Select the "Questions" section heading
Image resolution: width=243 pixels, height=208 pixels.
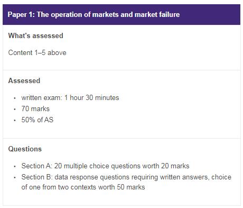[25, 149]
